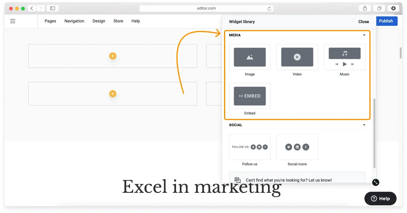The height and width of the screenshot is (213, 407).
Task: Open the Design menu
Action: tap(99, 21)
